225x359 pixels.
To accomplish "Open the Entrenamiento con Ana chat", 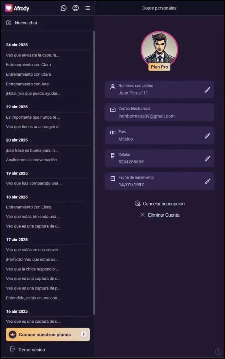I will pos(27,84).
